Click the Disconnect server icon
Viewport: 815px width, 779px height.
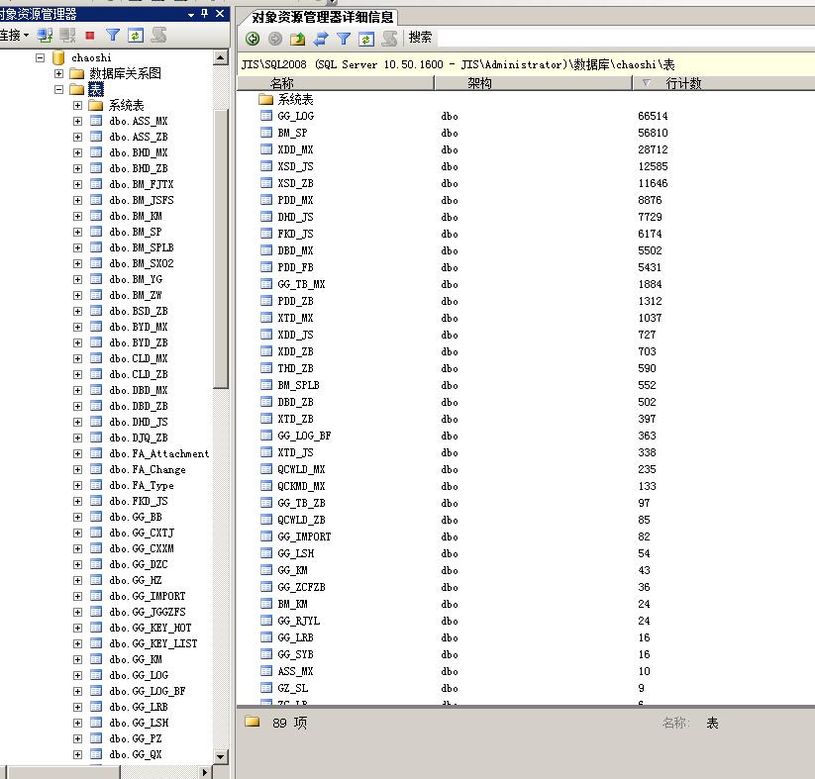pyautogui.click(x=67, y=36)
